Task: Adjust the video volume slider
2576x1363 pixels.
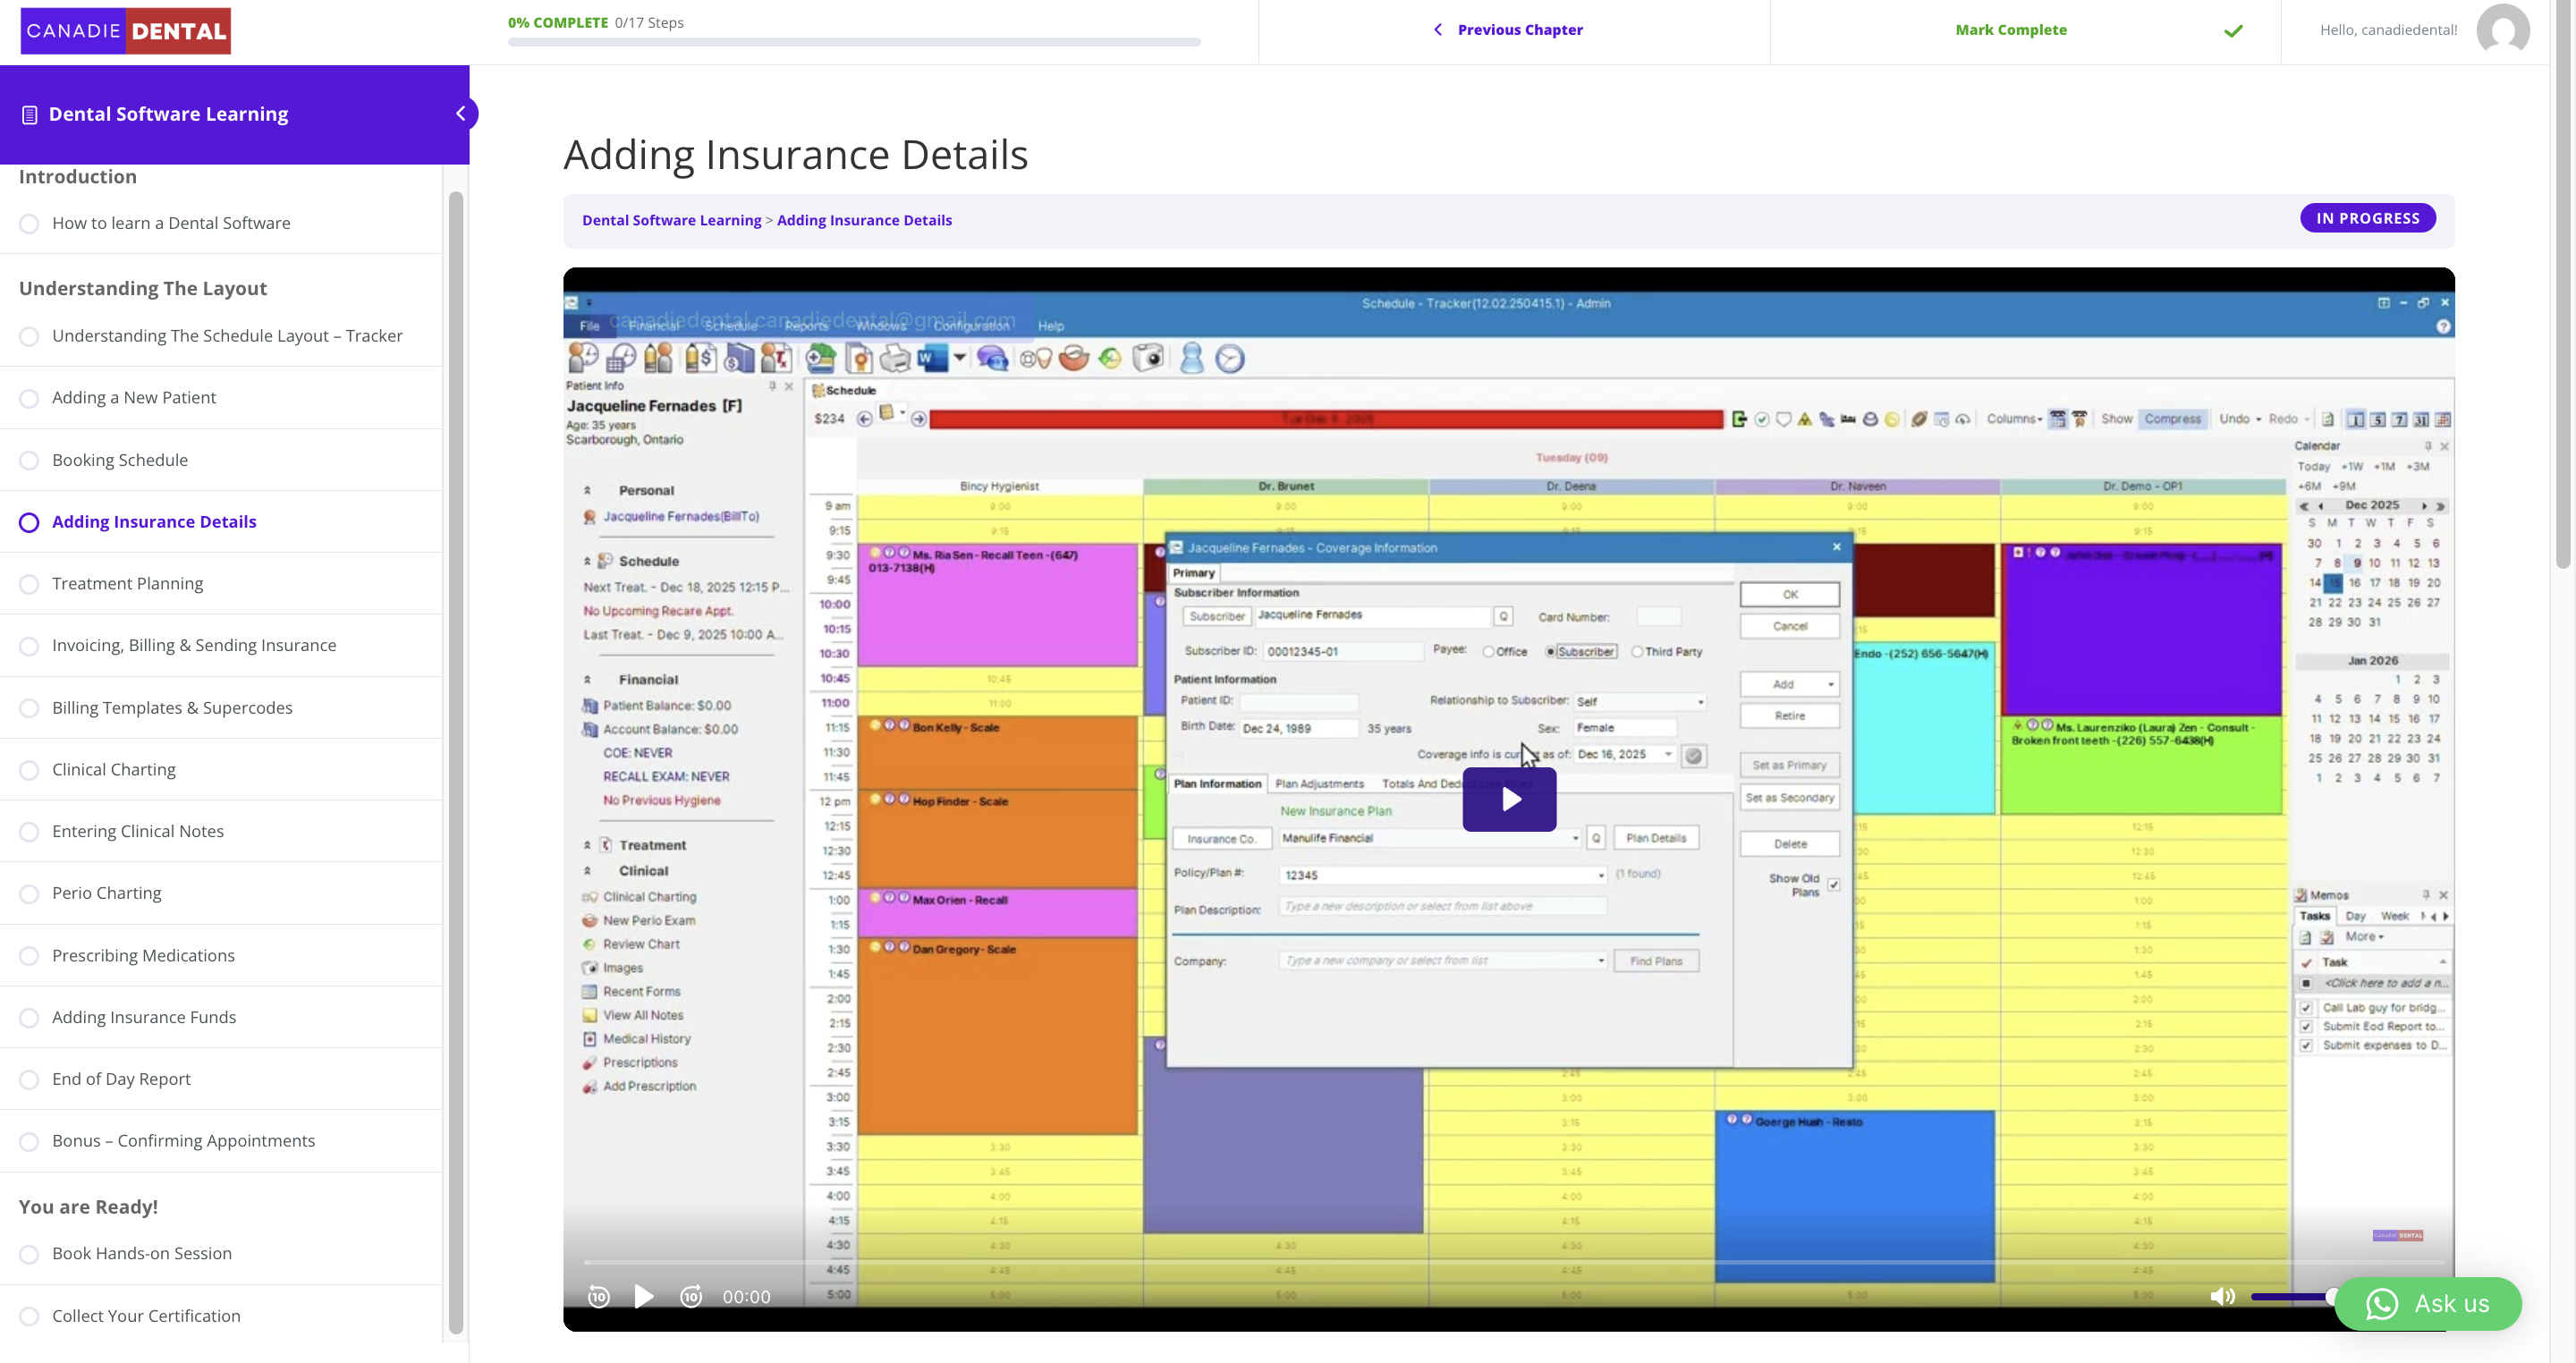Action: (2290, 1296)
